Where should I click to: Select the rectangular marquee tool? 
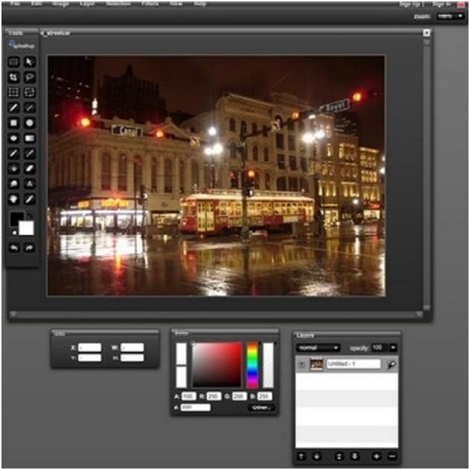tap(13, 62)
